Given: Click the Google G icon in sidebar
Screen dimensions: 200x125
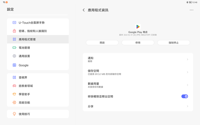Looking at the screenshot, I should (x=14, y=65).
